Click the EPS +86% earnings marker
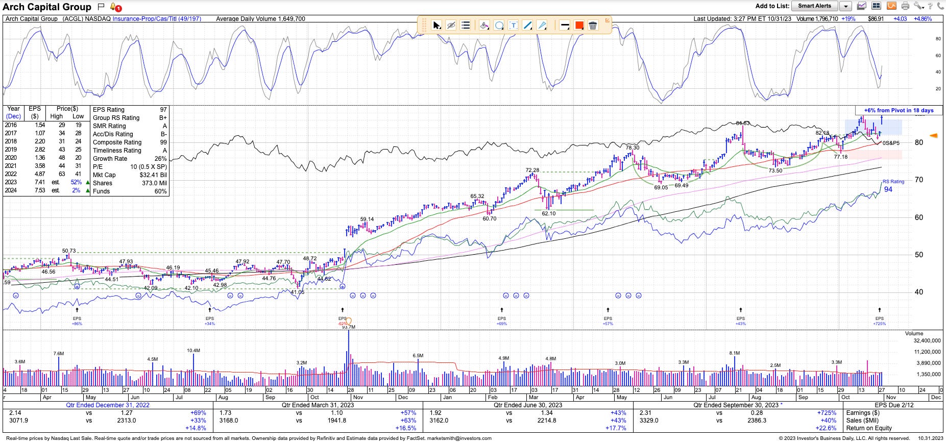 coord(77,320)
